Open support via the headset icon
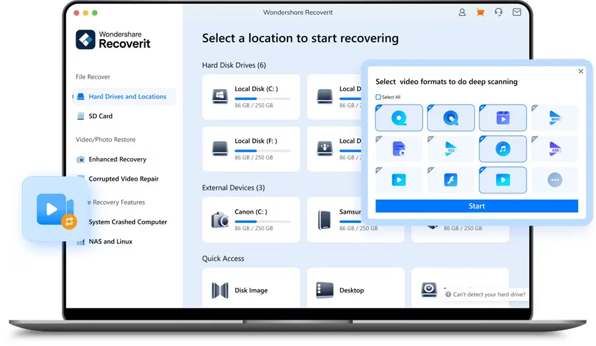The height and width of the screenshot is (346, 596). tap(498, 13)
